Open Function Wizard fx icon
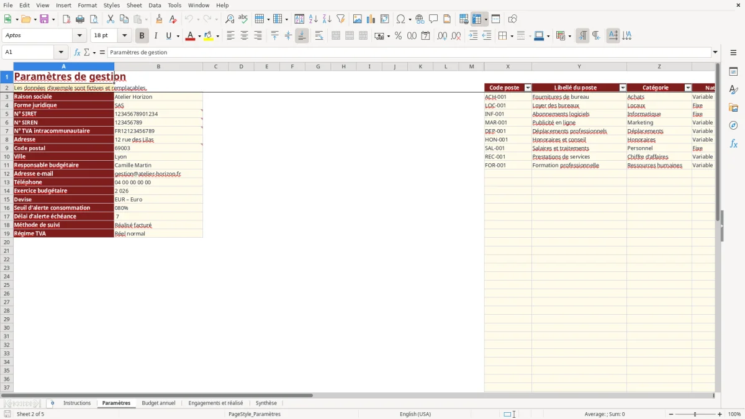The width and height of the screenshot is (745, 419). point(77,52)
